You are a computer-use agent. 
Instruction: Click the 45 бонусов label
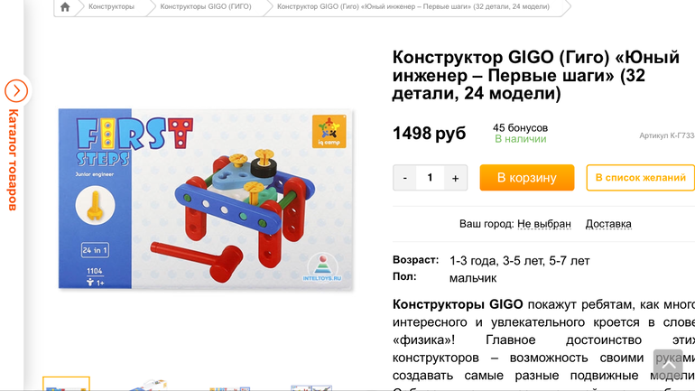[521, 127]
